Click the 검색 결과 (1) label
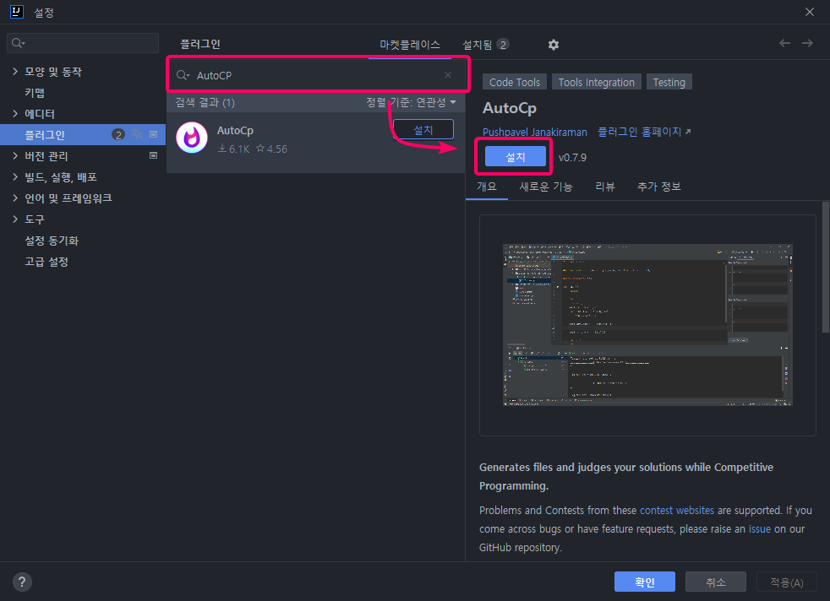The width and height of the screenshot is (830, 601). coord(205,102)
